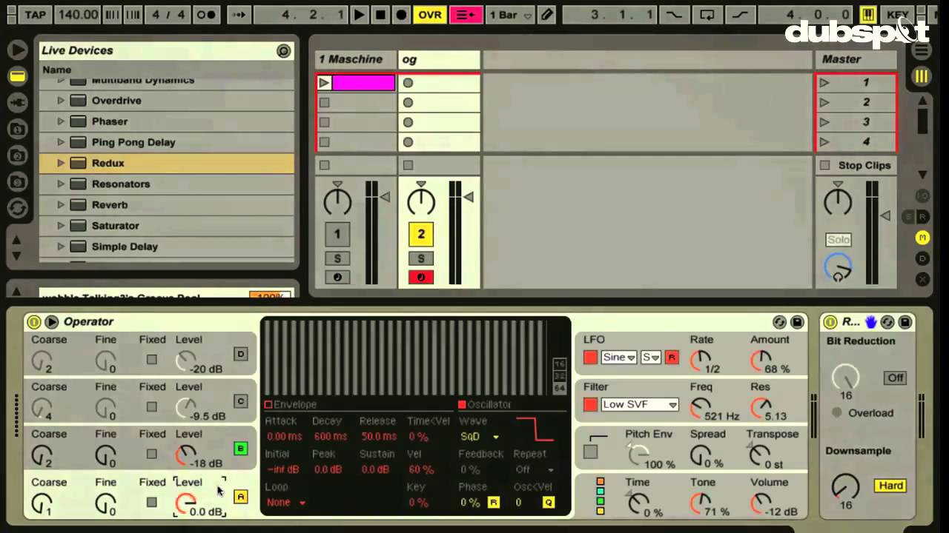Select the Simple Delay device row
This screenshot has height=533, width=949.
(x=167, y=247)
